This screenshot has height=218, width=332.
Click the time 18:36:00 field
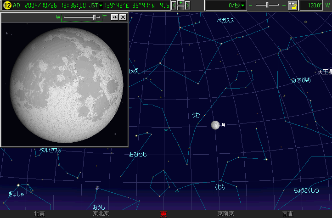point(73,6)
